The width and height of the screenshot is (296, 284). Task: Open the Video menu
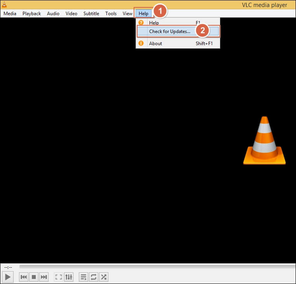(x=71, y=14)
